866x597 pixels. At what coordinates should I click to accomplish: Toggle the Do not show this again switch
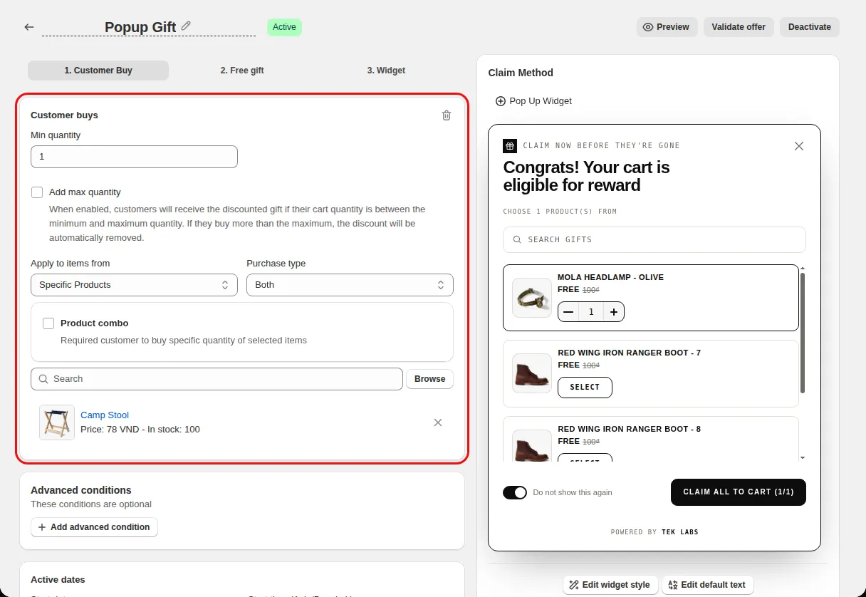[515, 492]
